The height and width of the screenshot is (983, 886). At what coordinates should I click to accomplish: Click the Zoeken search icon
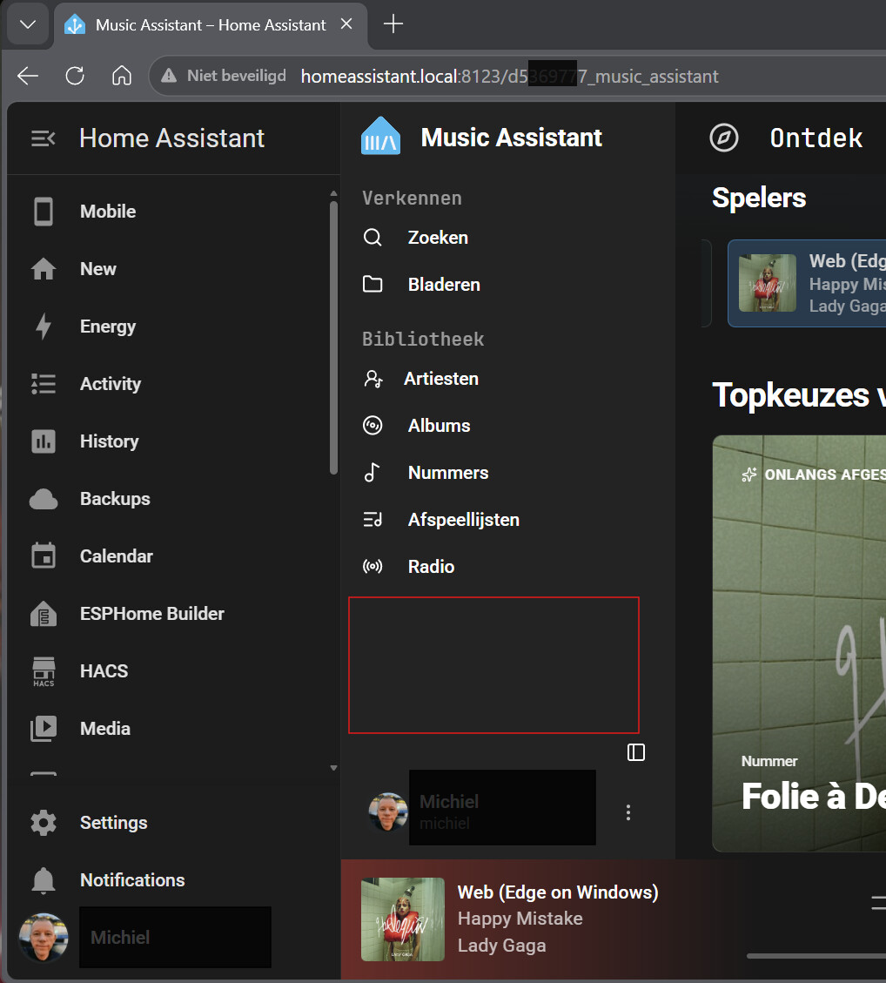point(373,238)
